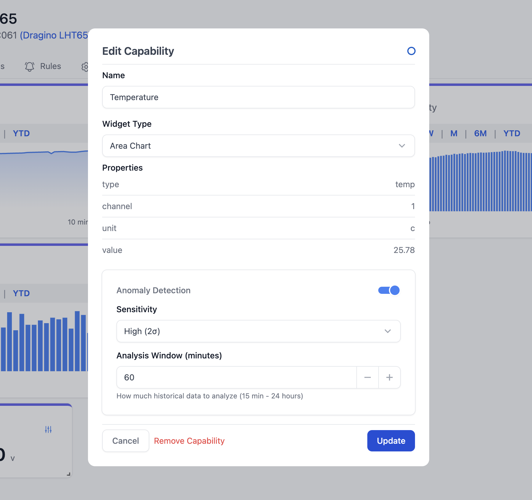Switch to the Rules tab
532x500 pixels.
pyautogui.click(x=50, y=66)
